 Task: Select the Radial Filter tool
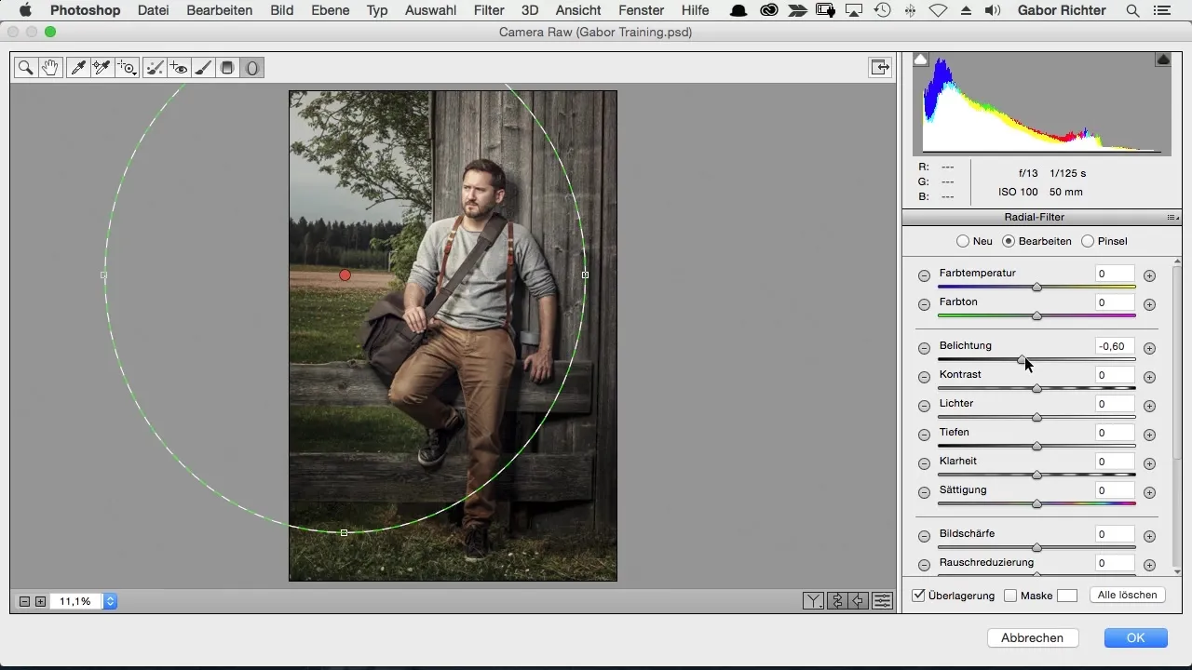251,68
